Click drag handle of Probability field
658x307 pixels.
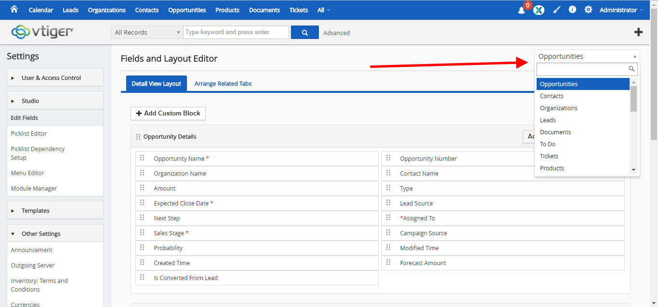pyautogui.click(x=142, y=247)
